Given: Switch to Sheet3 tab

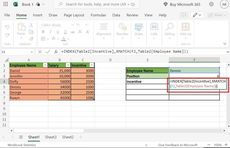Looking at the screenshot, I should pyautogui.click(x=51, y=137).
